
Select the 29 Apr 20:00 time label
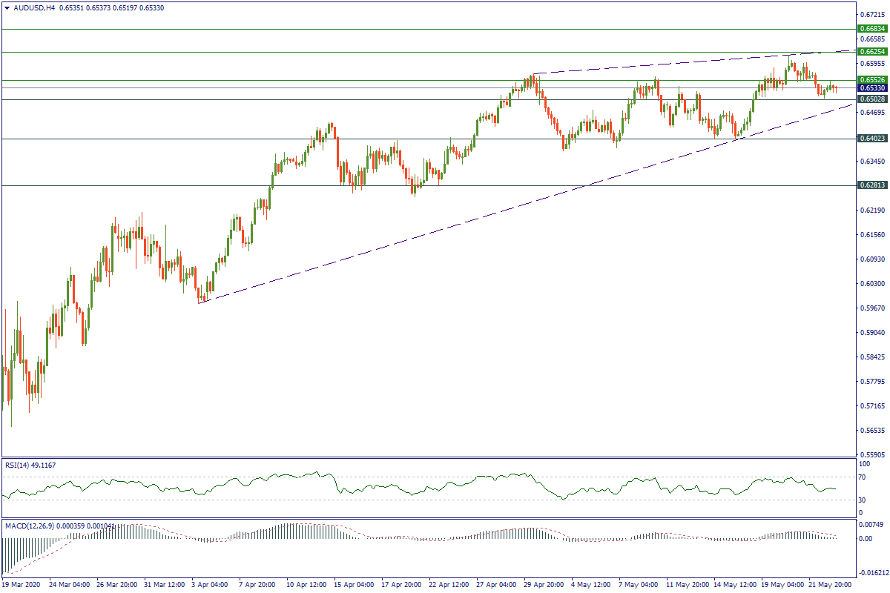(x=545, y=585)
